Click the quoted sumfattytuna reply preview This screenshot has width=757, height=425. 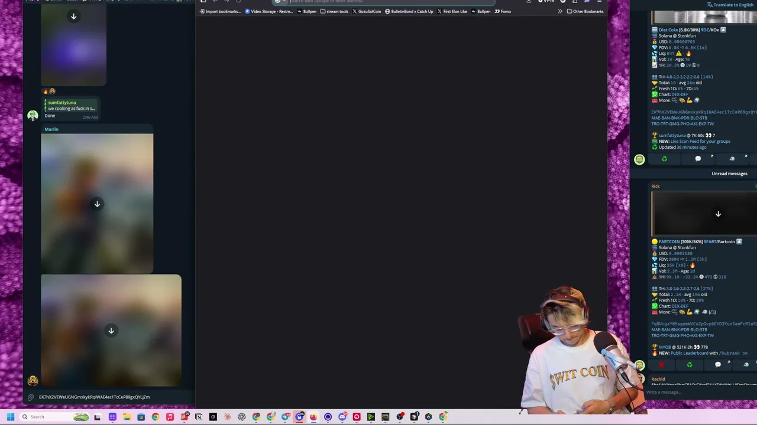coord(70,106)
